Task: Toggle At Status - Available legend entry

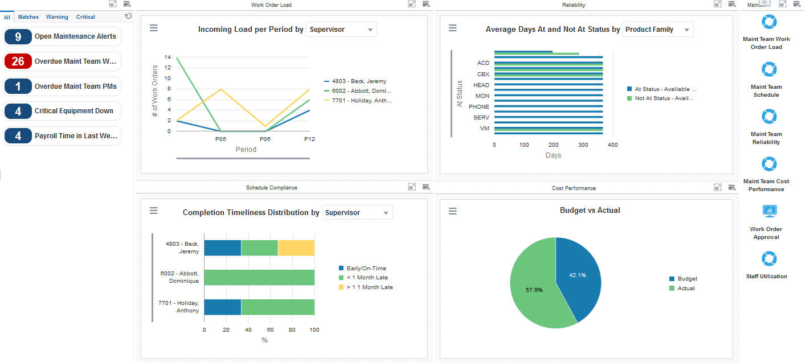Action: (x=662, y=89)
